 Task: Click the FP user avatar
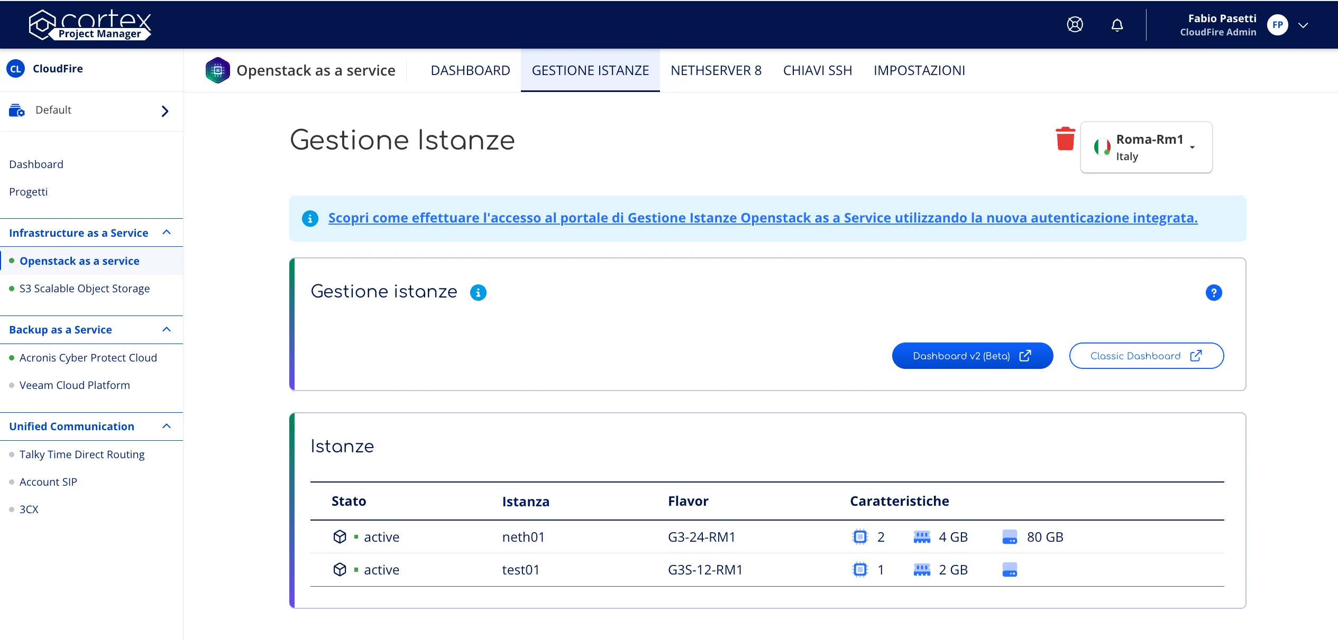click(1277, 25)
